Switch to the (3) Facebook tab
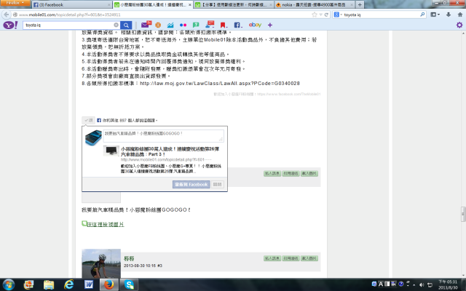This screenshot has height=291, width=466. click(x=71, y=5)
